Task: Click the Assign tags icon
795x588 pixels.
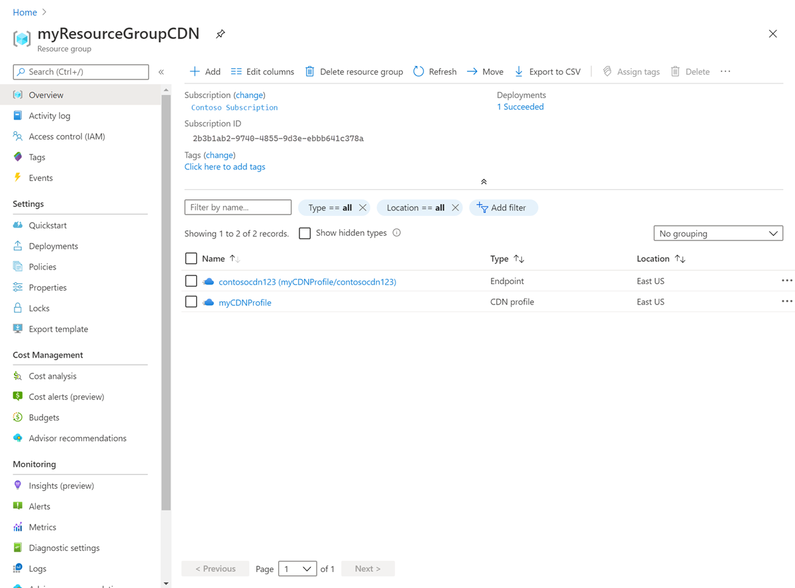Action: pyautogui.click(x=607, y=72)
